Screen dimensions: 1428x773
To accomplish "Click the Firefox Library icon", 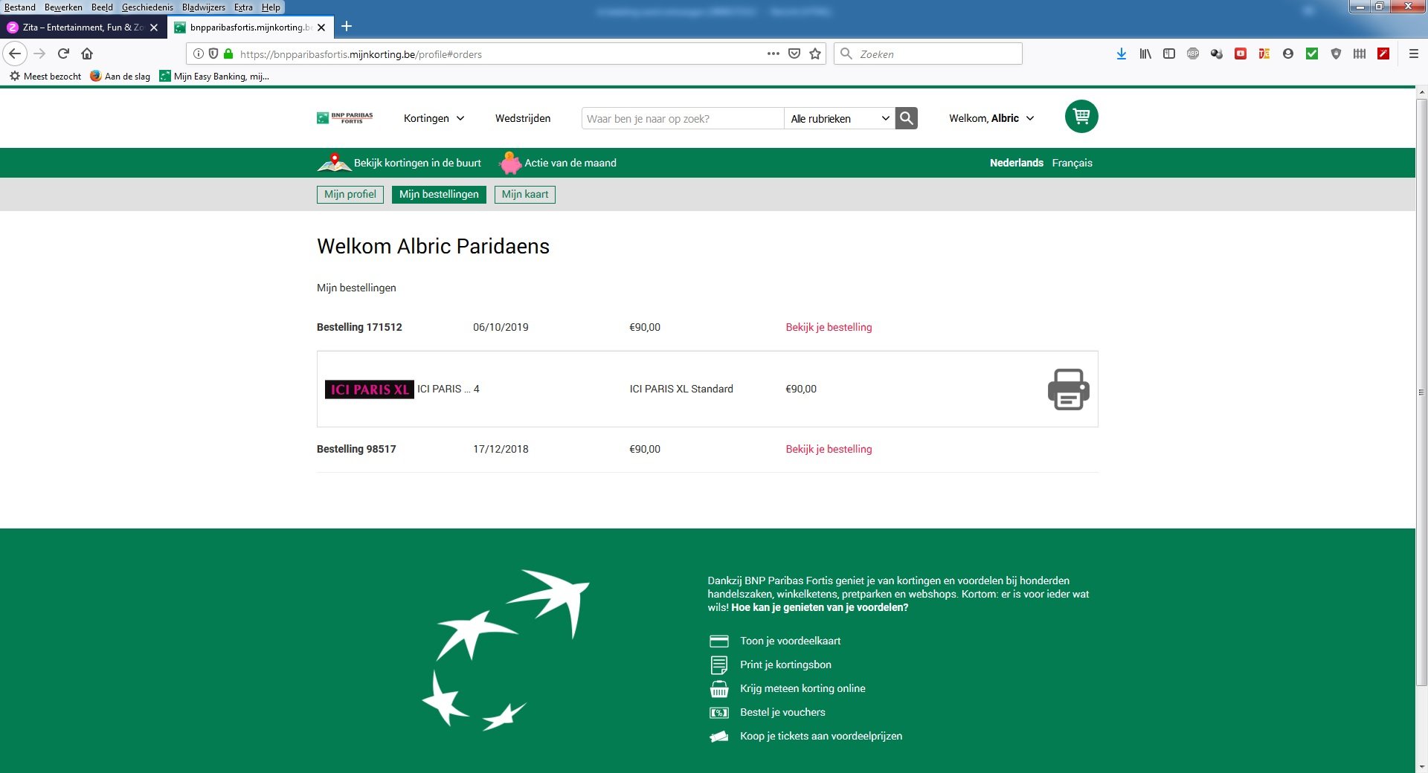I will click(x=1145, y=54).
